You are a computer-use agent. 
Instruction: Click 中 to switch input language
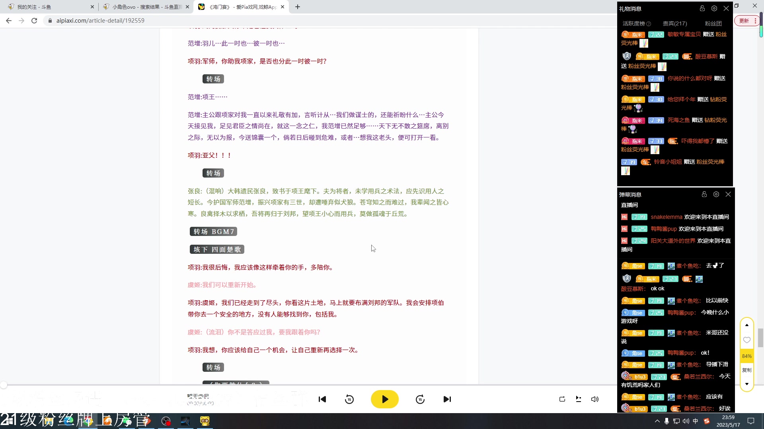[695, 421]
